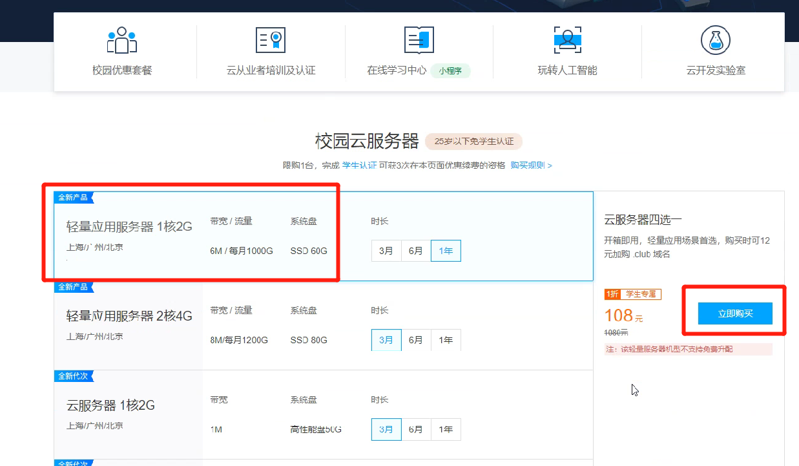Select the 云服务器 1核2G product title
Viewport: 799px width, 466px height.
pos(110,405)
